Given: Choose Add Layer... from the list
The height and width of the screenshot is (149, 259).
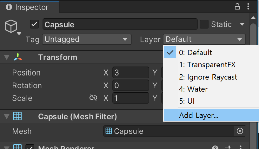Looking at the screenshot, I should (199, 115).
